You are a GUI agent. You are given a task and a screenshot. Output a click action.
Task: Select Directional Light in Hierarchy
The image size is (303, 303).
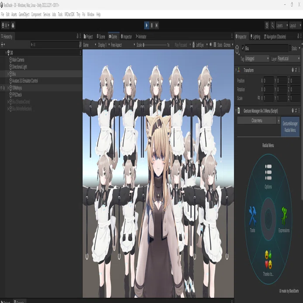19,67
